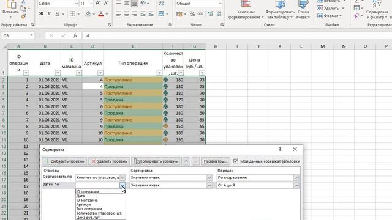Open the Формат cells menu
Image resolution: width=392 pixels, height=220 pixels.
pyautogui.click(x=330, y=16)
